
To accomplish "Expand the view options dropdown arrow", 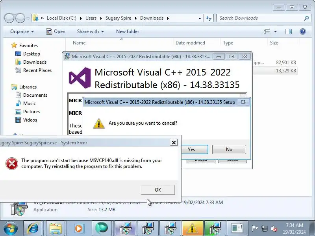I will tap(275, 31).
